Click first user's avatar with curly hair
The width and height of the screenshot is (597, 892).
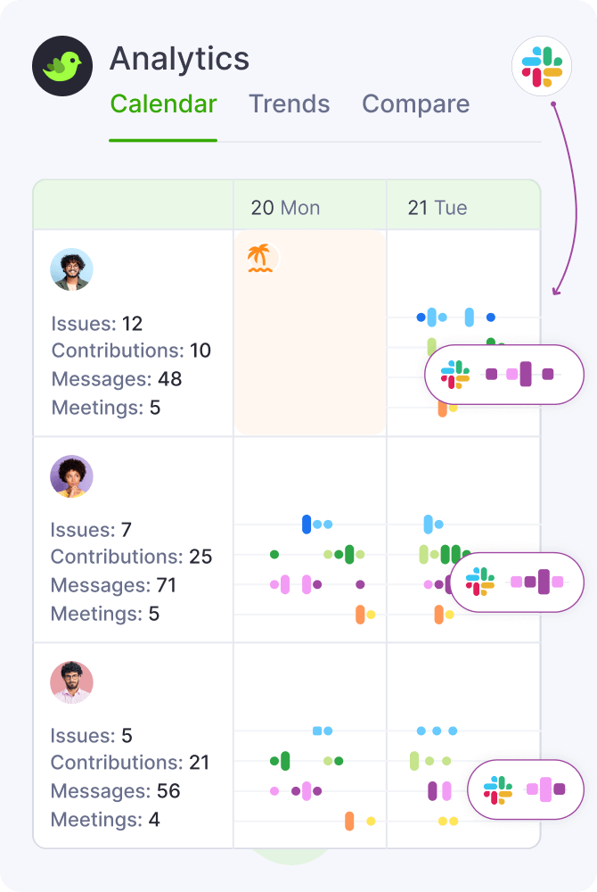[x=71, y=269]
